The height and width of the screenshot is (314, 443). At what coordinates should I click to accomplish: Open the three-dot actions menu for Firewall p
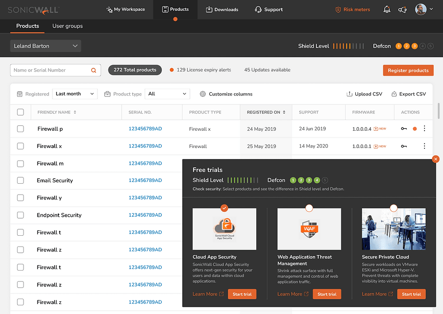[424, 128]
